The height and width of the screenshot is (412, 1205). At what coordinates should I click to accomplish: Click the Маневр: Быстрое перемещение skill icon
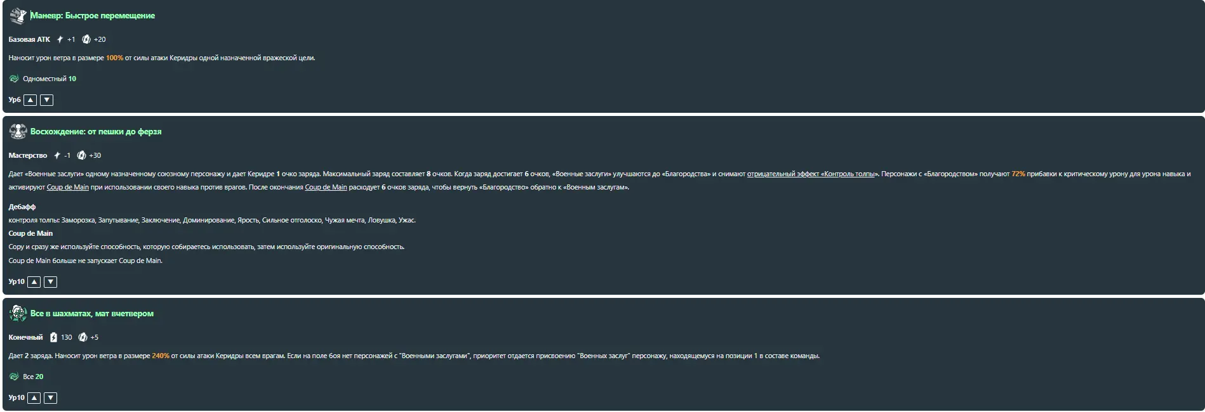coord(18,15)
